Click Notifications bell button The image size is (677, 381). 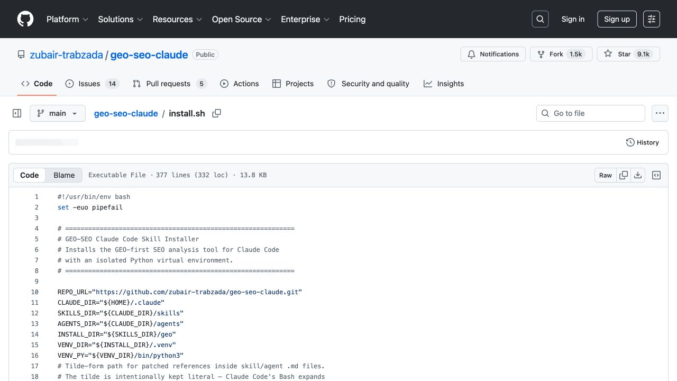point(493,54)
